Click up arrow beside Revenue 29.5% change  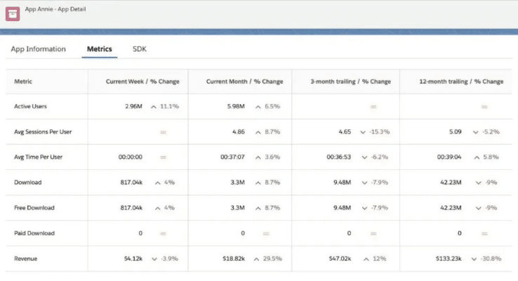[x=258, y=259]
